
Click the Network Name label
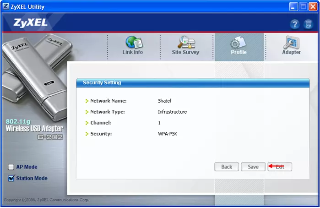click(108, 101)
